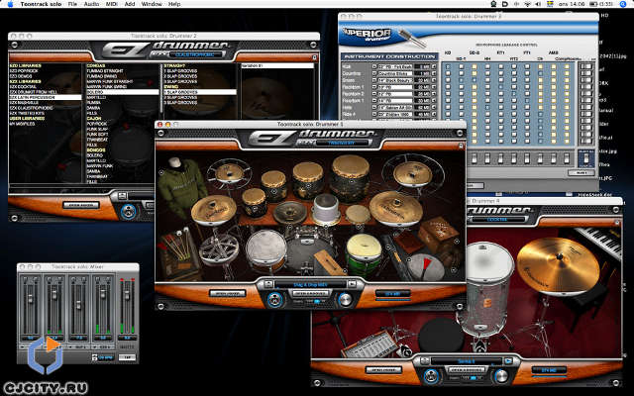The height and width of the screenshot is (396, 634).
Task: Open the Floortom 1 instrument dropdown in Superior
Action: [394, 101]
